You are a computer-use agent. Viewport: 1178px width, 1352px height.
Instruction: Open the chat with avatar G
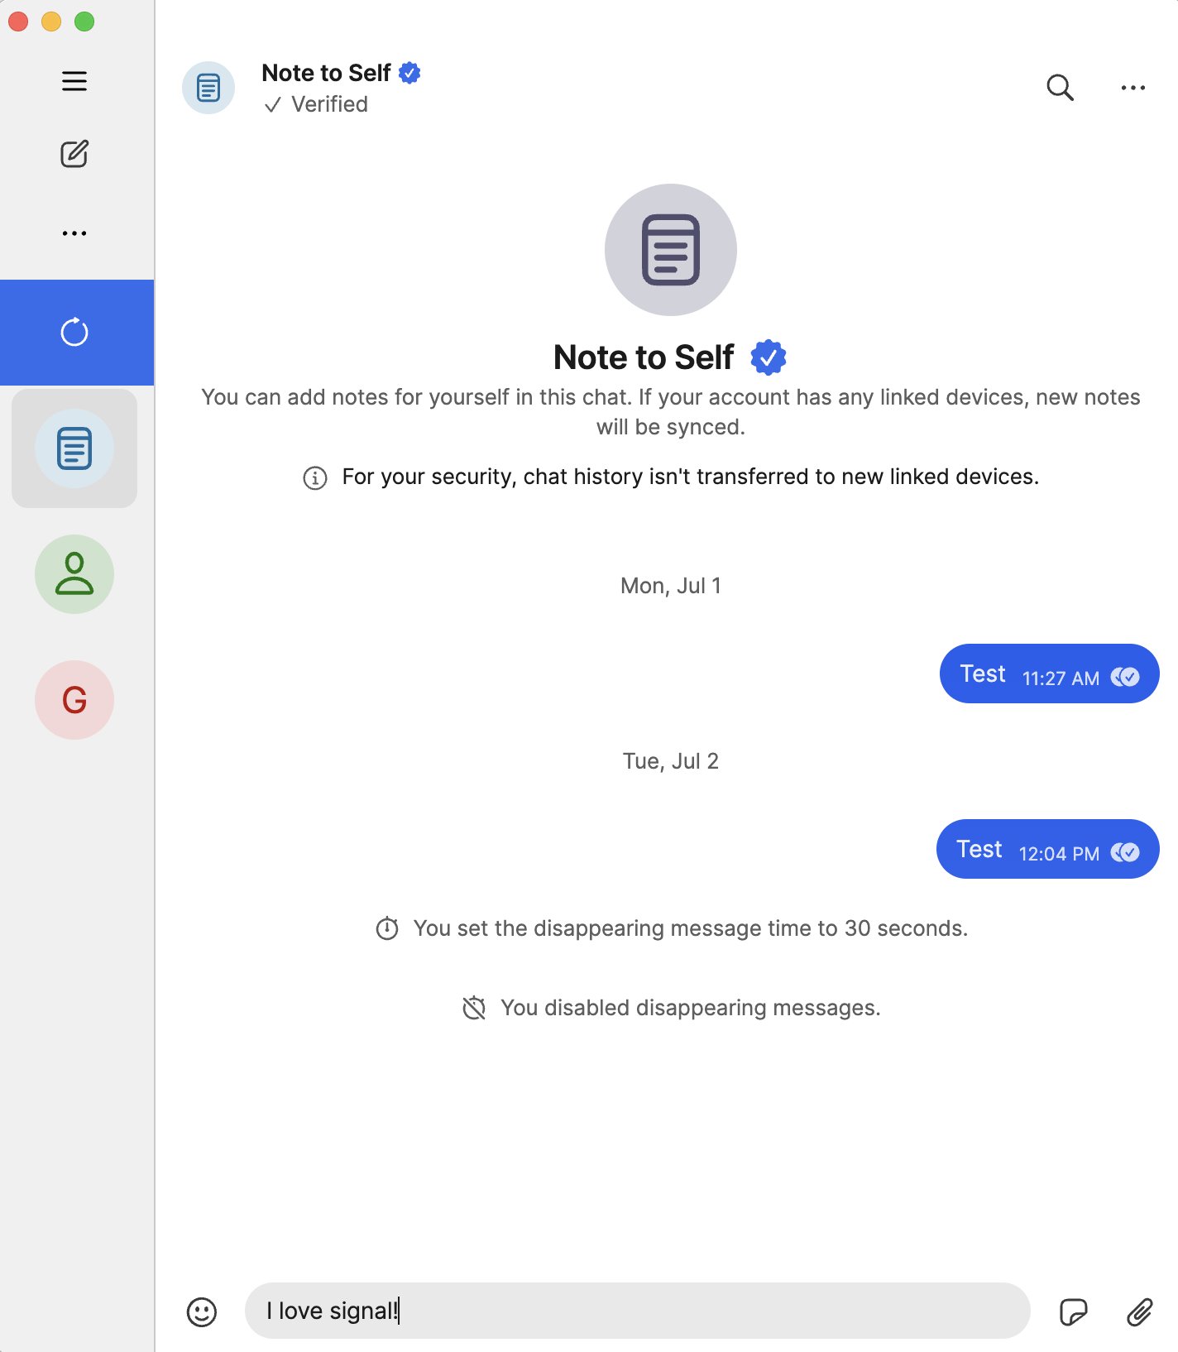(x=74, y=700)
